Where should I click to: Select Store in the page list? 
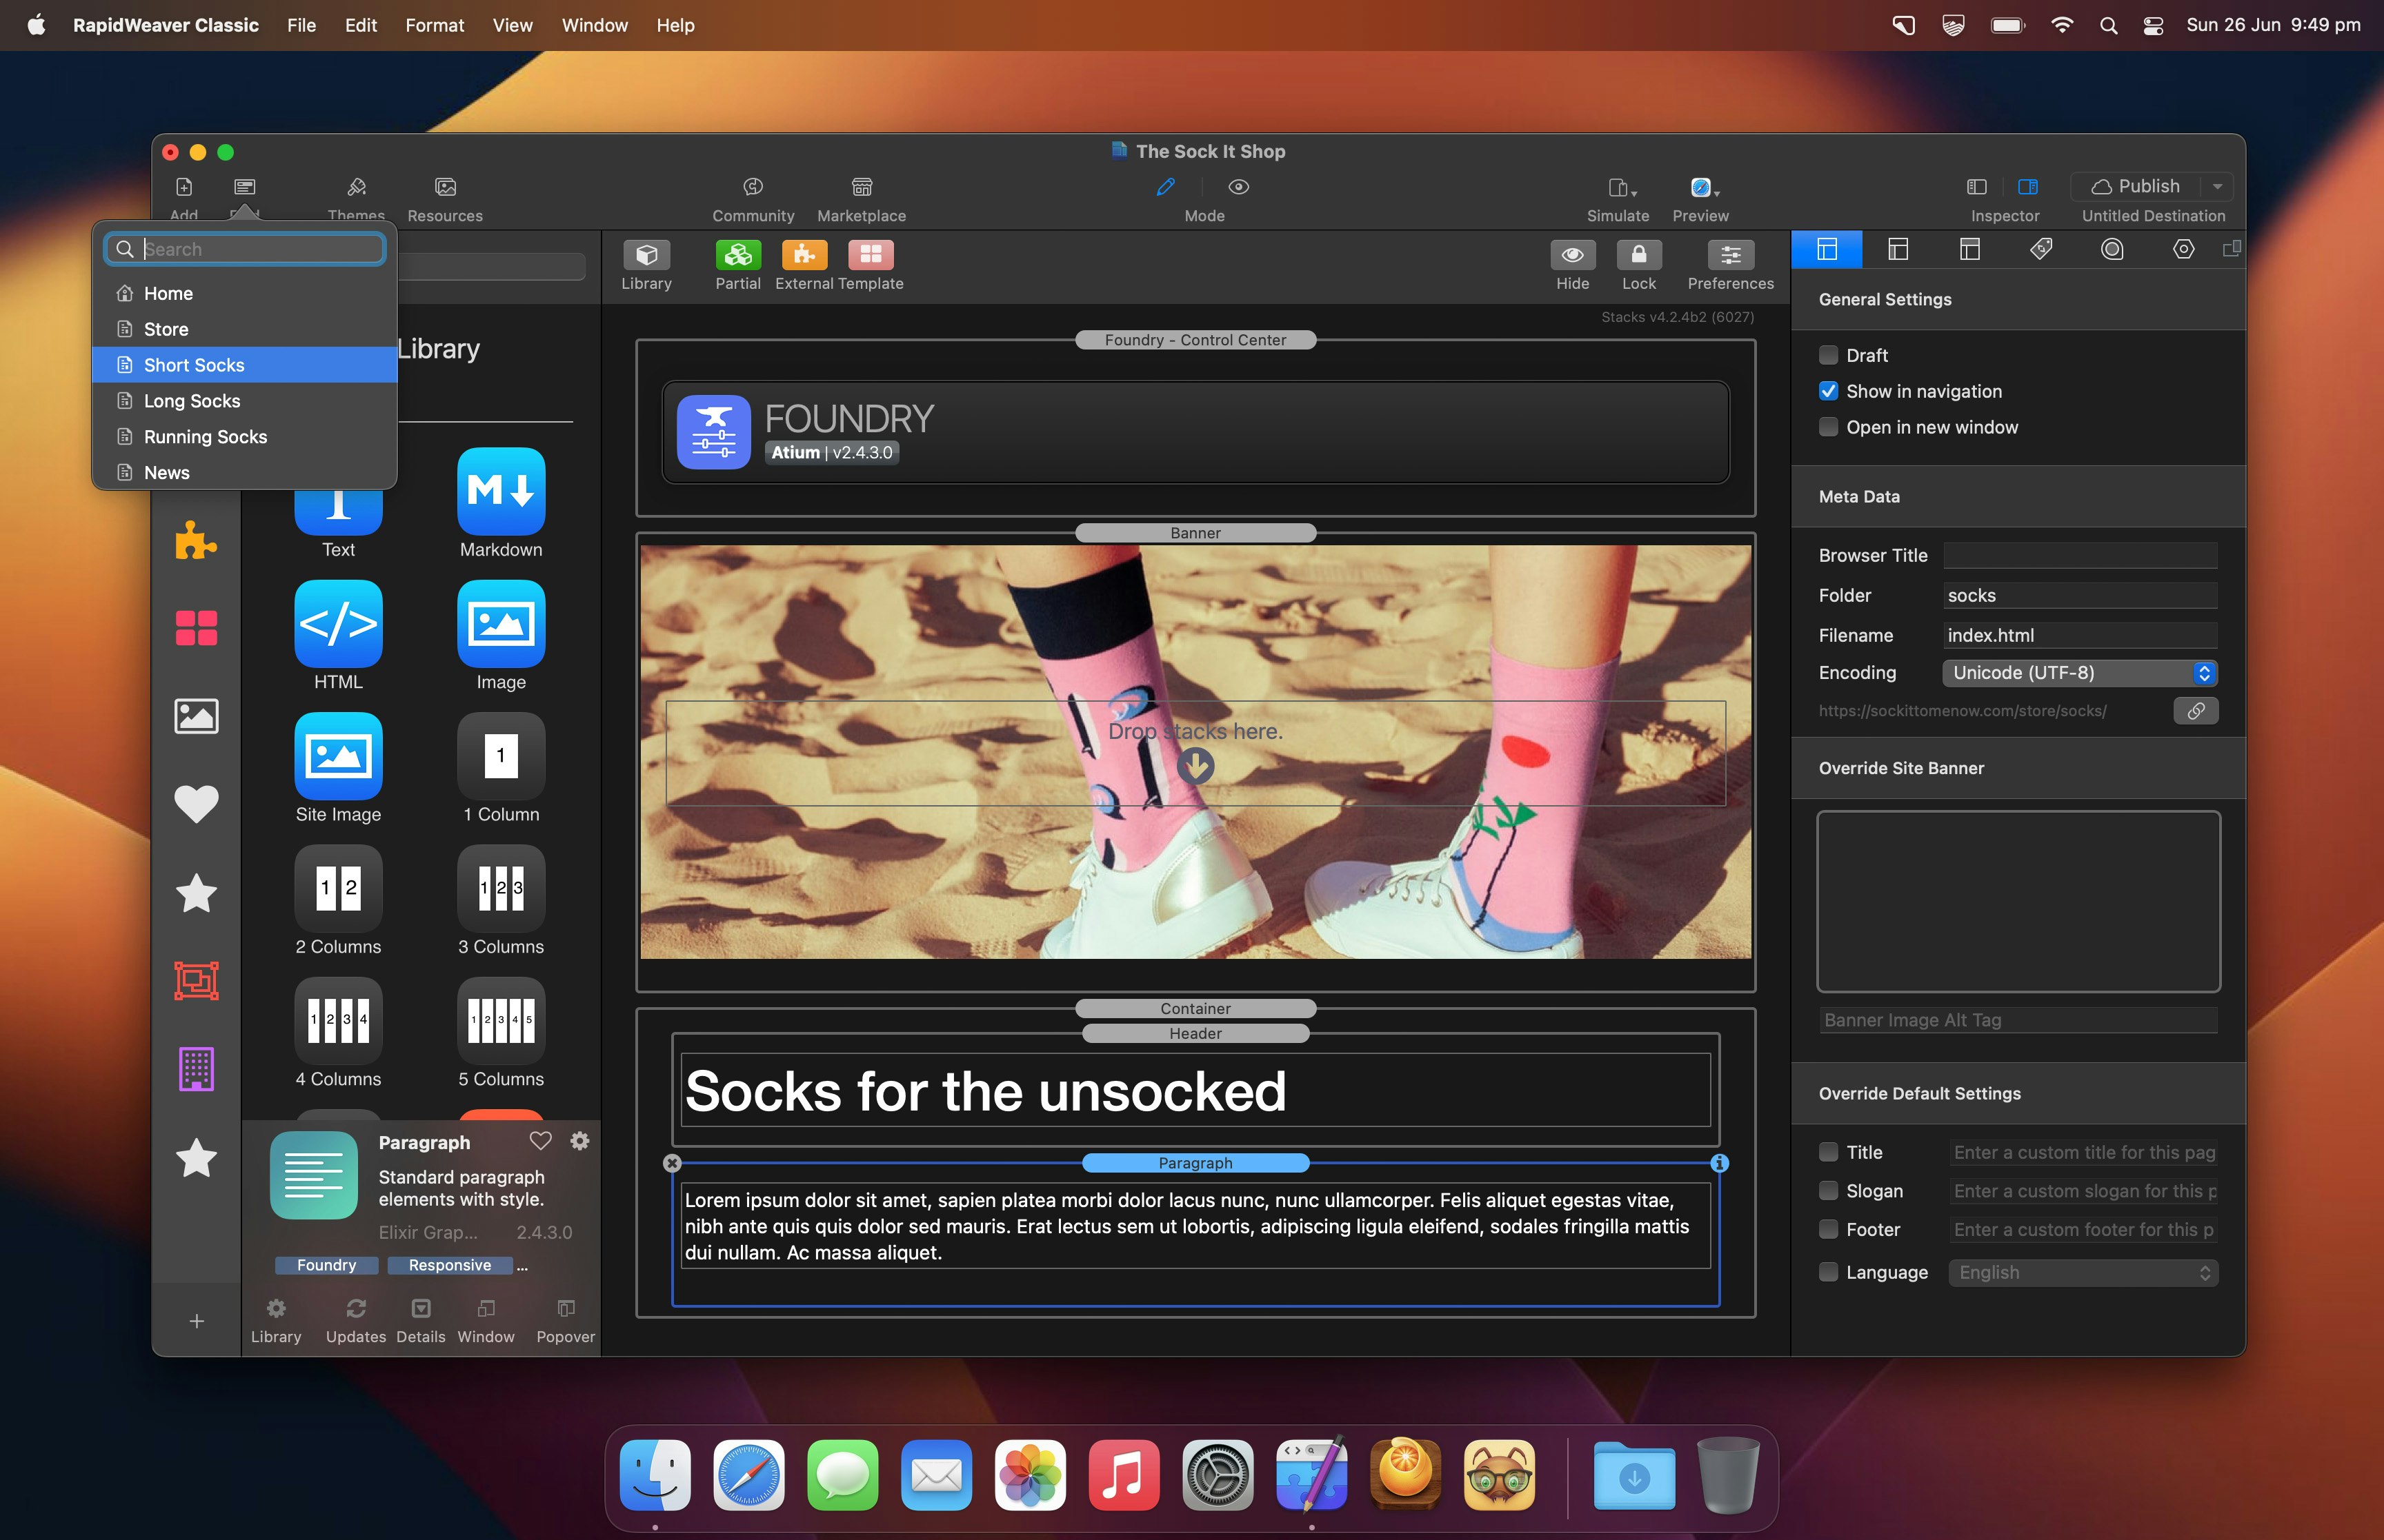coord(245,329)
